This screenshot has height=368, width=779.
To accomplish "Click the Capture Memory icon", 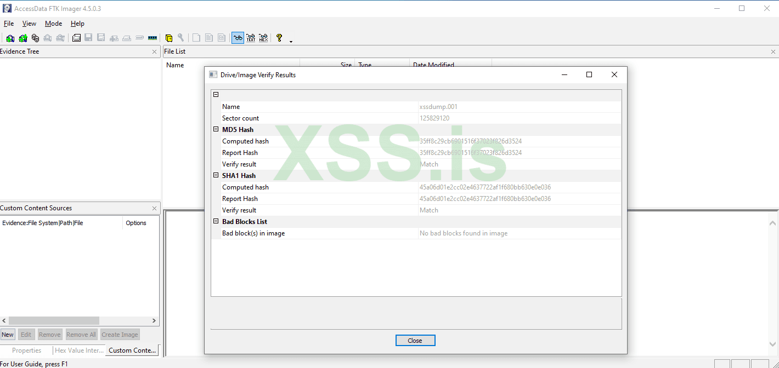I will (x=152, y=38).
